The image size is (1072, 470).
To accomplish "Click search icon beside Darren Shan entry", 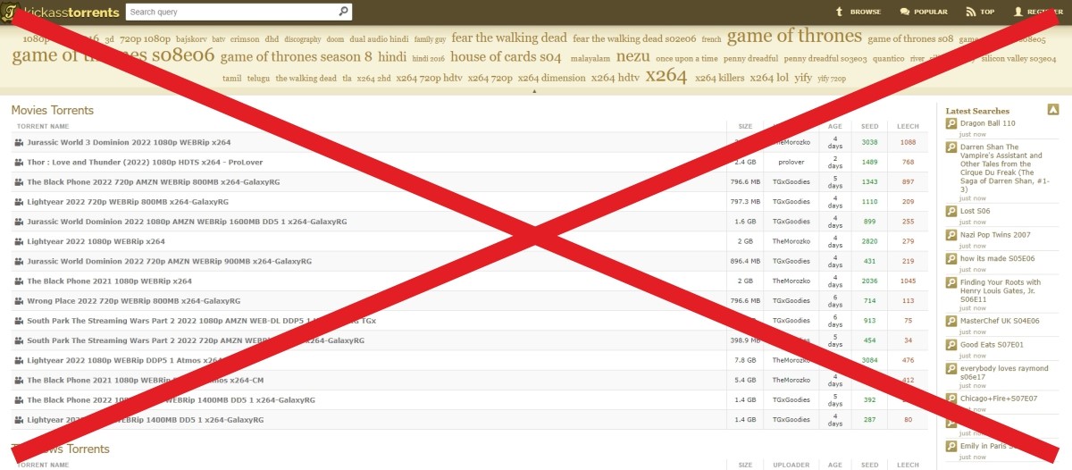I will (951, 147).
